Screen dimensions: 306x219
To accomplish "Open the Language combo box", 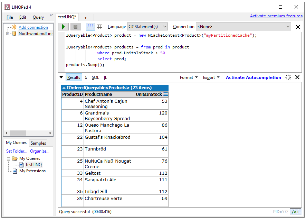I will [x=147, y=27].
